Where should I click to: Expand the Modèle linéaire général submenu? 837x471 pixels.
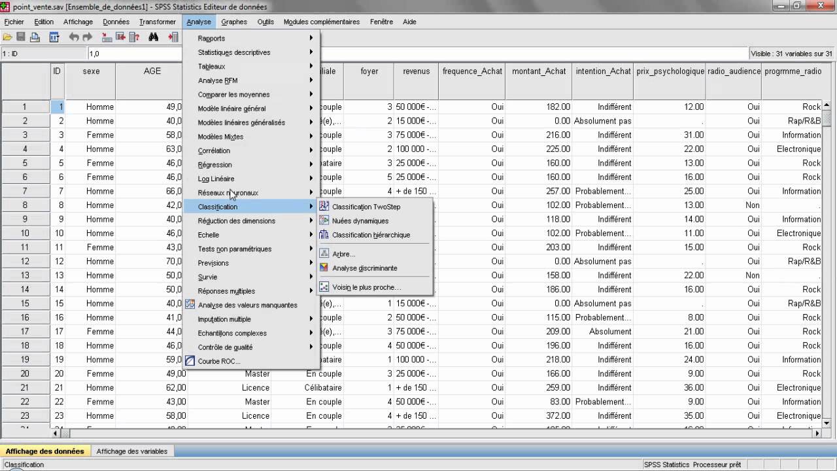pyautogui.click(x=250, y=109)
